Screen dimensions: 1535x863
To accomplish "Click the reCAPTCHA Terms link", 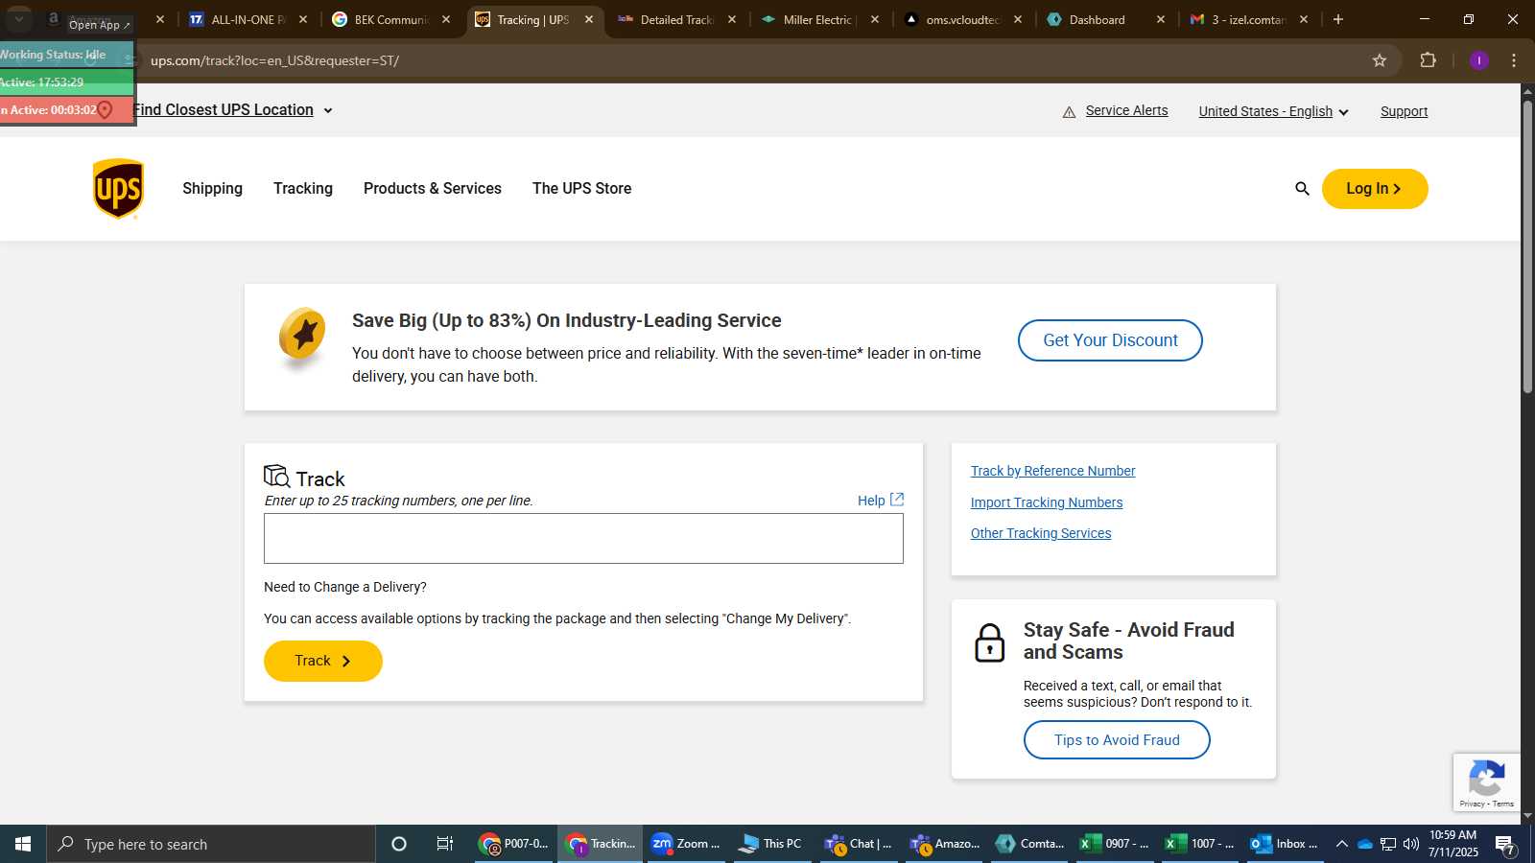I will (1503, 804).
